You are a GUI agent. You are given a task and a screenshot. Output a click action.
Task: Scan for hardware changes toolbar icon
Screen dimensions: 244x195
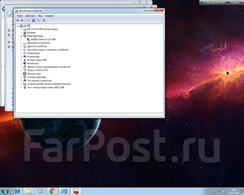coord(44,20)
